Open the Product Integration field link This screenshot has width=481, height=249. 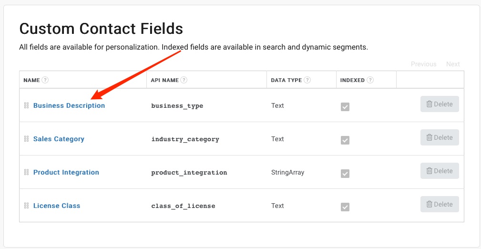pos(66,172)
